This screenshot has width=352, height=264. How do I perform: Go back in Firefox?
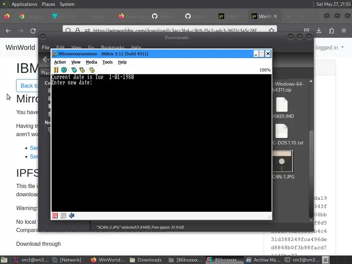[8, 31]
